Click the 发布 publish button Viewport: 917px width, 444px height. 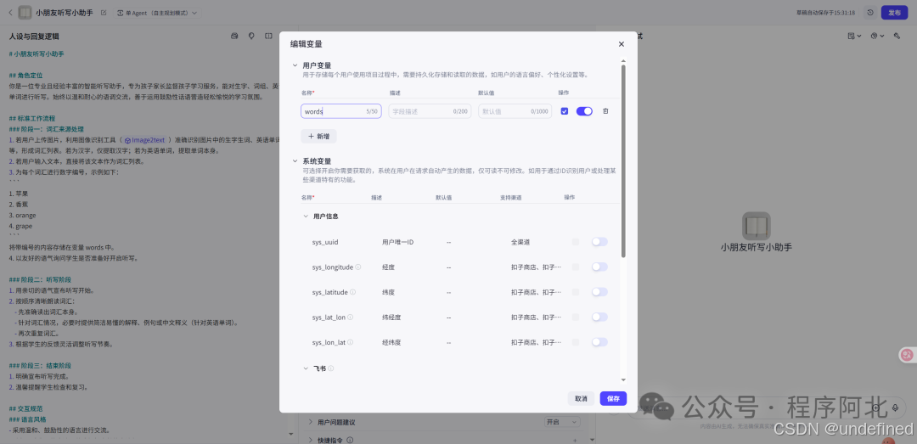click(894, 12)
